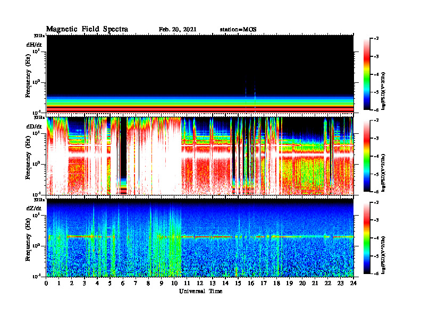Click the "station=MOS" label
The height and width of the screenshot is (325, 421).
coord(238,30)
